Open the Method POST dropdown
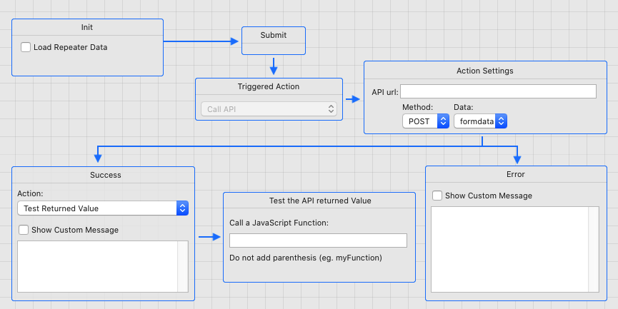The image size is (618, 309). tap(424, 121)
